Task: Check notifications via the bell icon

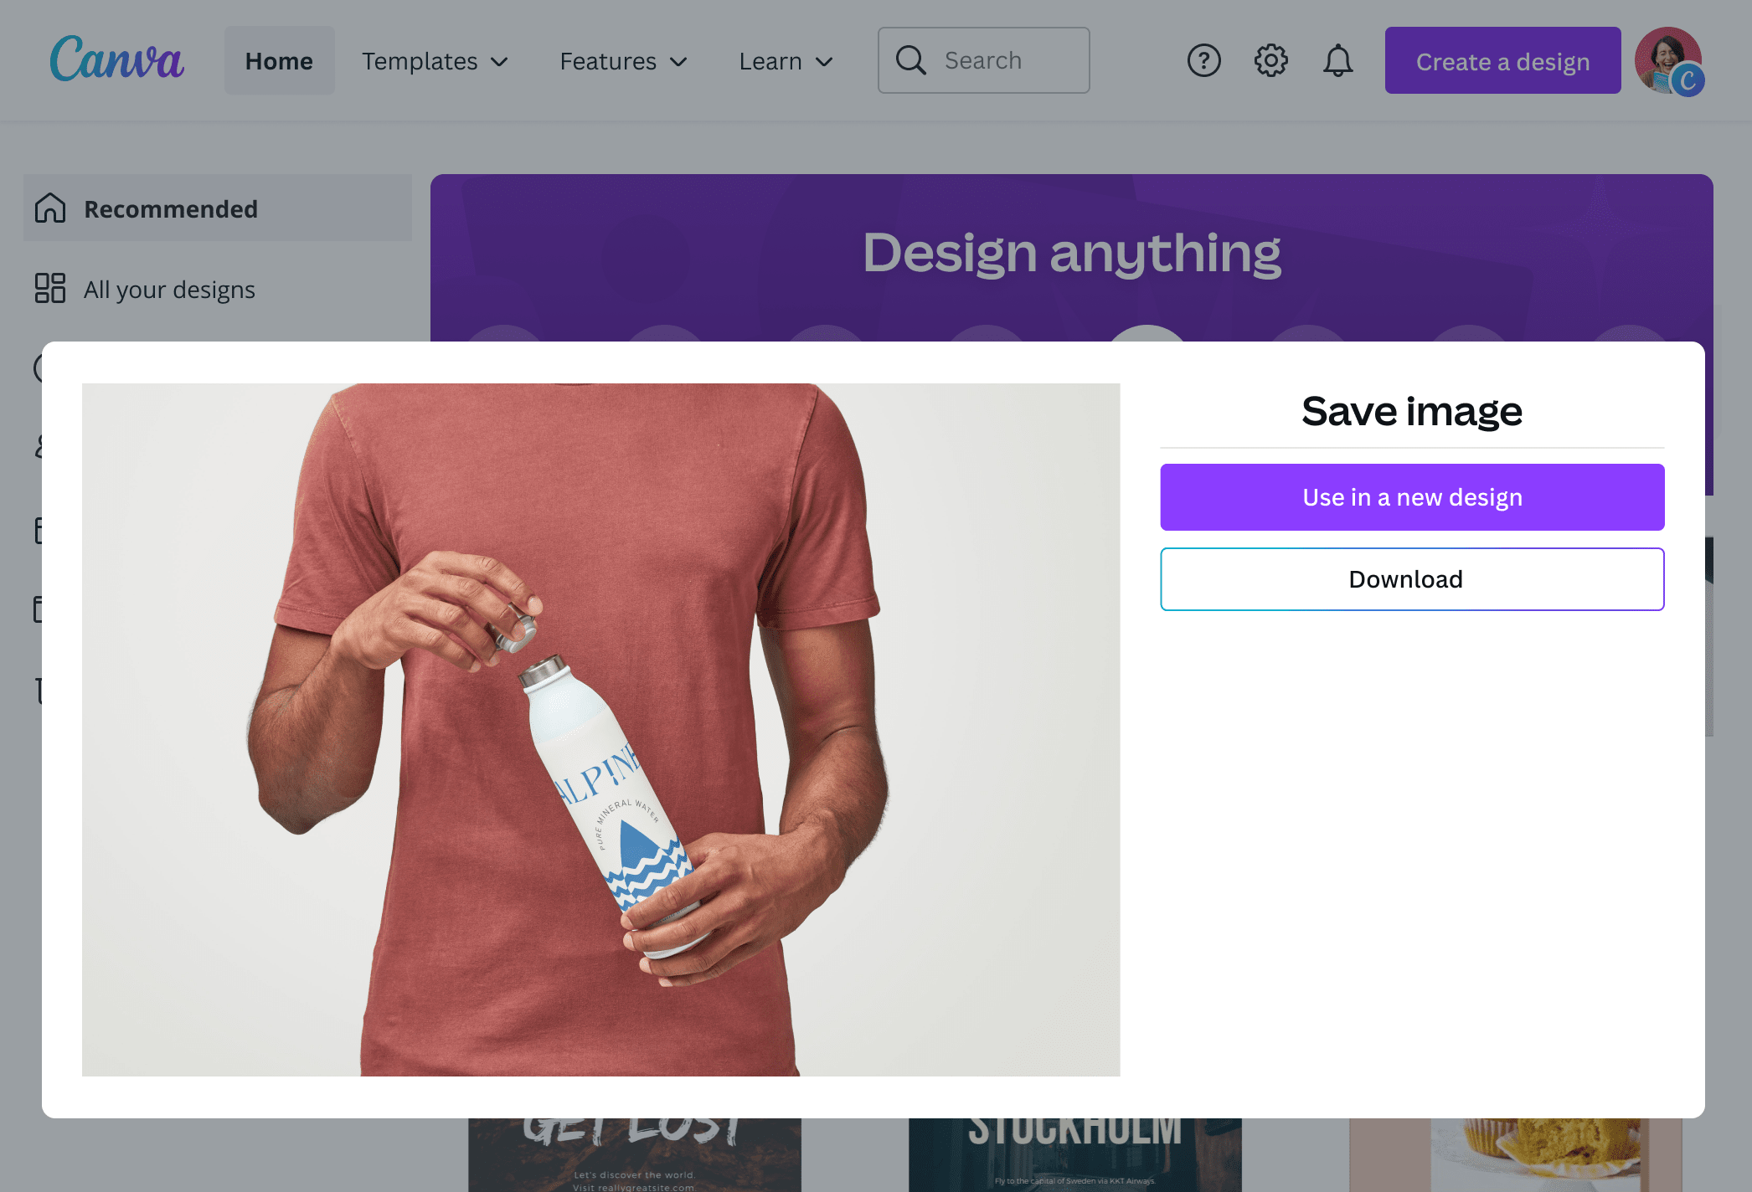Action: click(1337, 59)
